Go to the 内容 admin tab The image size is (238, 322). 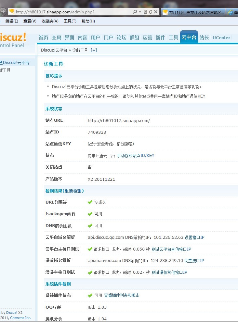pyautogui.click(x=83, y=38)
